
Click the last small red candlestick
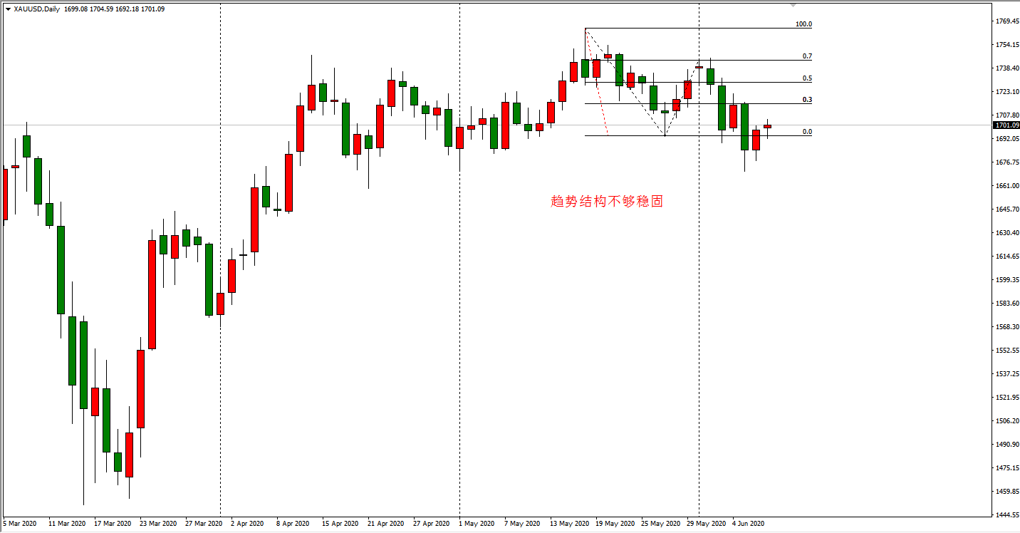point(767,126)
